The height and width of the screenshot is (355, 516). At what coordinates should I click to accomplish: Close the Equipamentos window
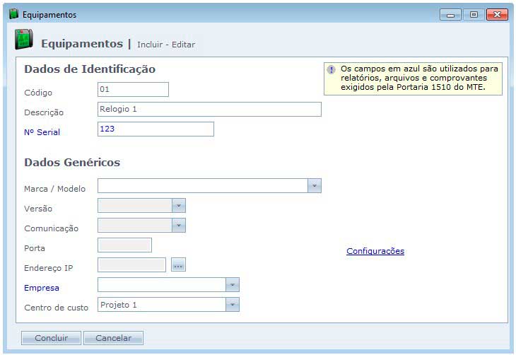[x=497, y=15]
